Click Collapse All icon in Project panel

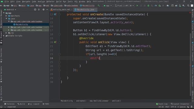pos(39,9)
